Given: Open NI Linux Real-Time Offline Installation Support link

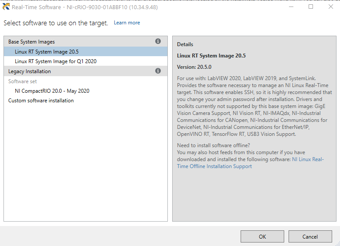Looking at the screenshot, I should pos(250,163).
